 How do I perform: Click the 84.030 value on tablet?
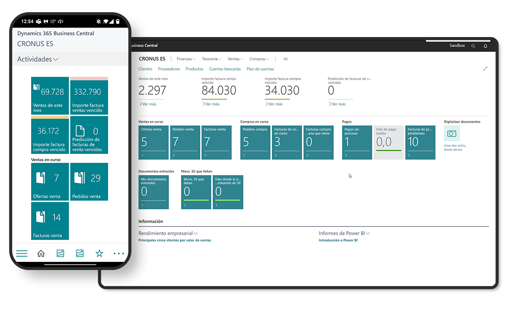(x=219, y=90)
